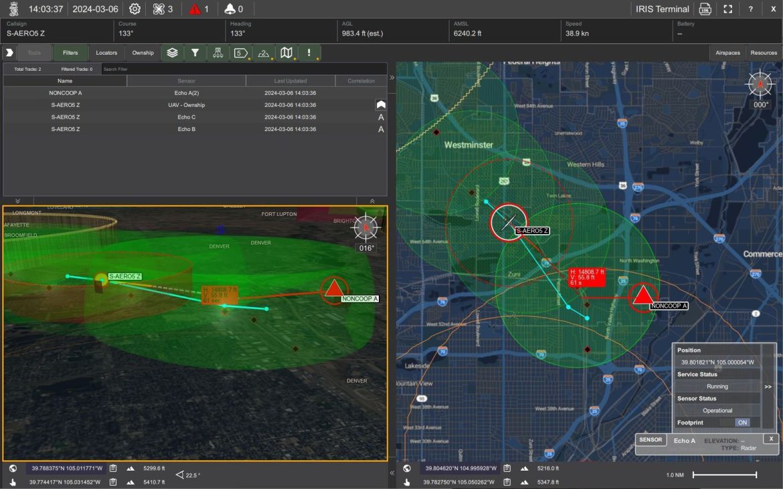Turn off the Echo A Footprint

tap(743, 423)
